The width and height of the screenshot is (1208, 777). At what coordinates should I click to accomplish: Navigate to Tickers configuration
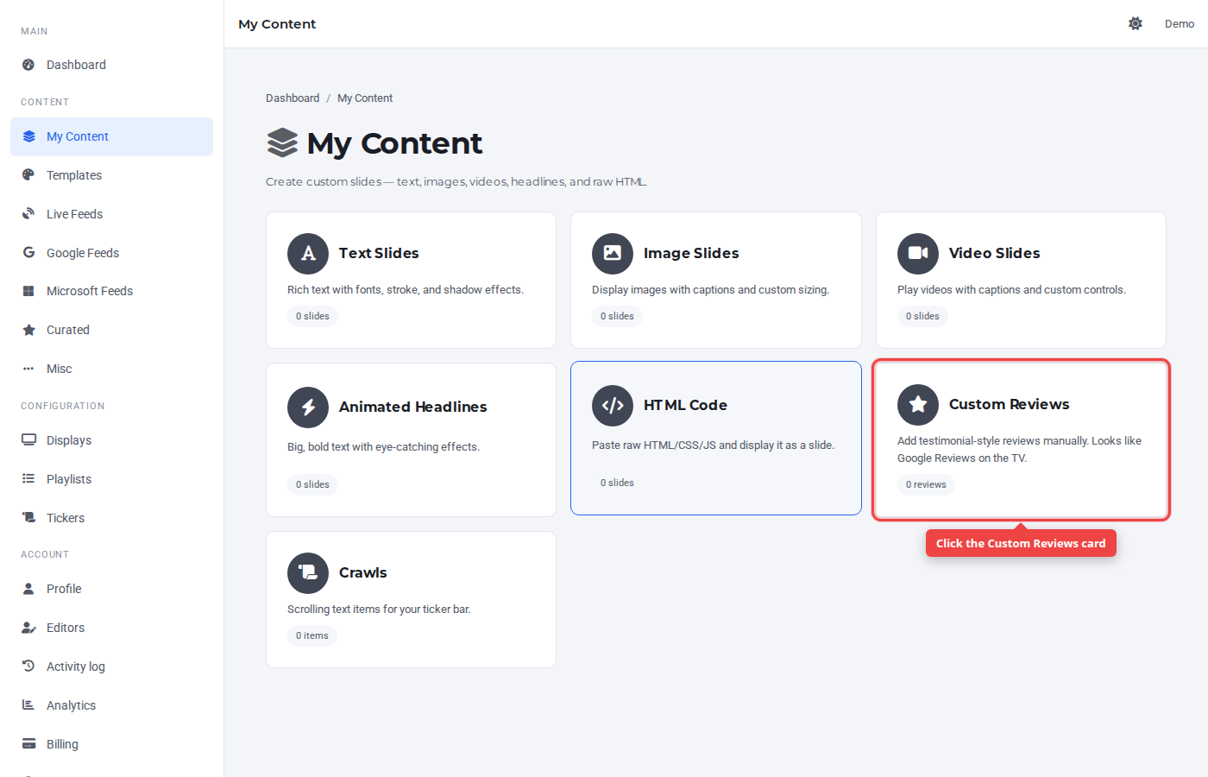click(x=112, y=518)
